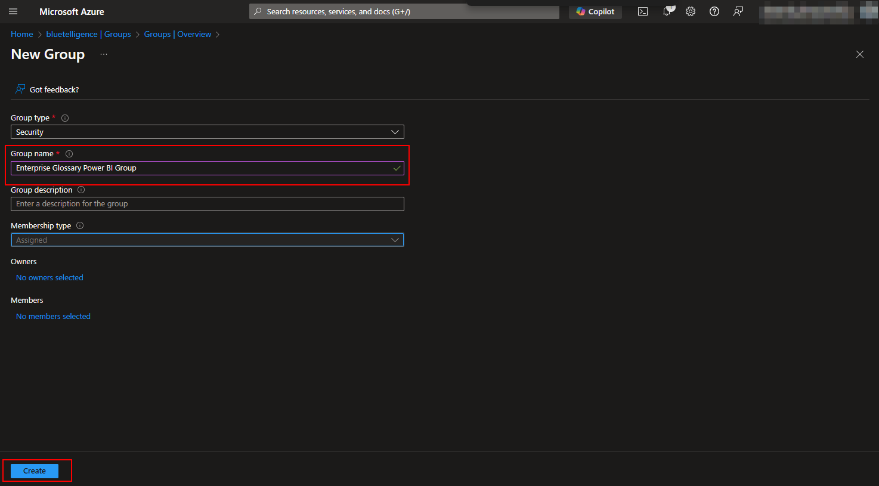Show info tooltip for Group description
This screenshot has height=486, width=879.
point(81,190)
